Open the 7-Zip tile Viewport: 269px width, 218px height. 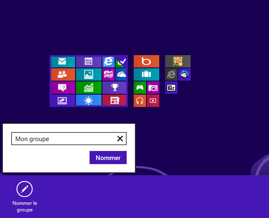pyautogui.click(x=171, y=88)
